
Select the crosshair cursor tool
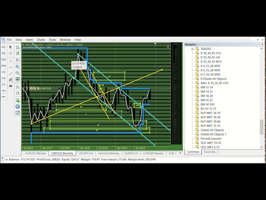click(11, 54)
